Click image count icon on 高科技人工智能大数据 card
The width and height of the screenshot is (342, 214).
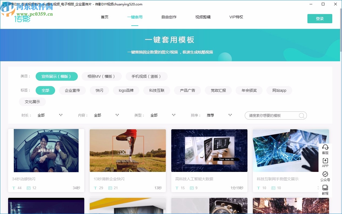[192, 188]
